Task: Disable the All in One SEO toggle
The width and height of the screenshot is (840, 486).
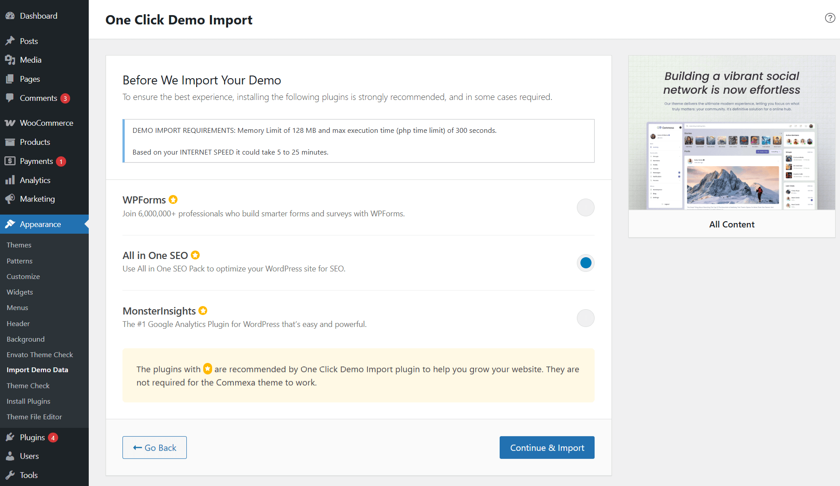Action: [x=585, y=263]
